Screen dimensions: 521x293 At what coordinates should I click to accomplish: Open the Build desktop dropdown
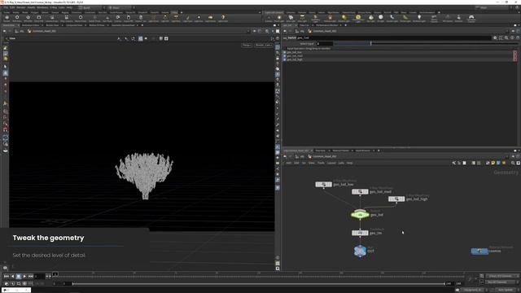[x=92, y=7]
